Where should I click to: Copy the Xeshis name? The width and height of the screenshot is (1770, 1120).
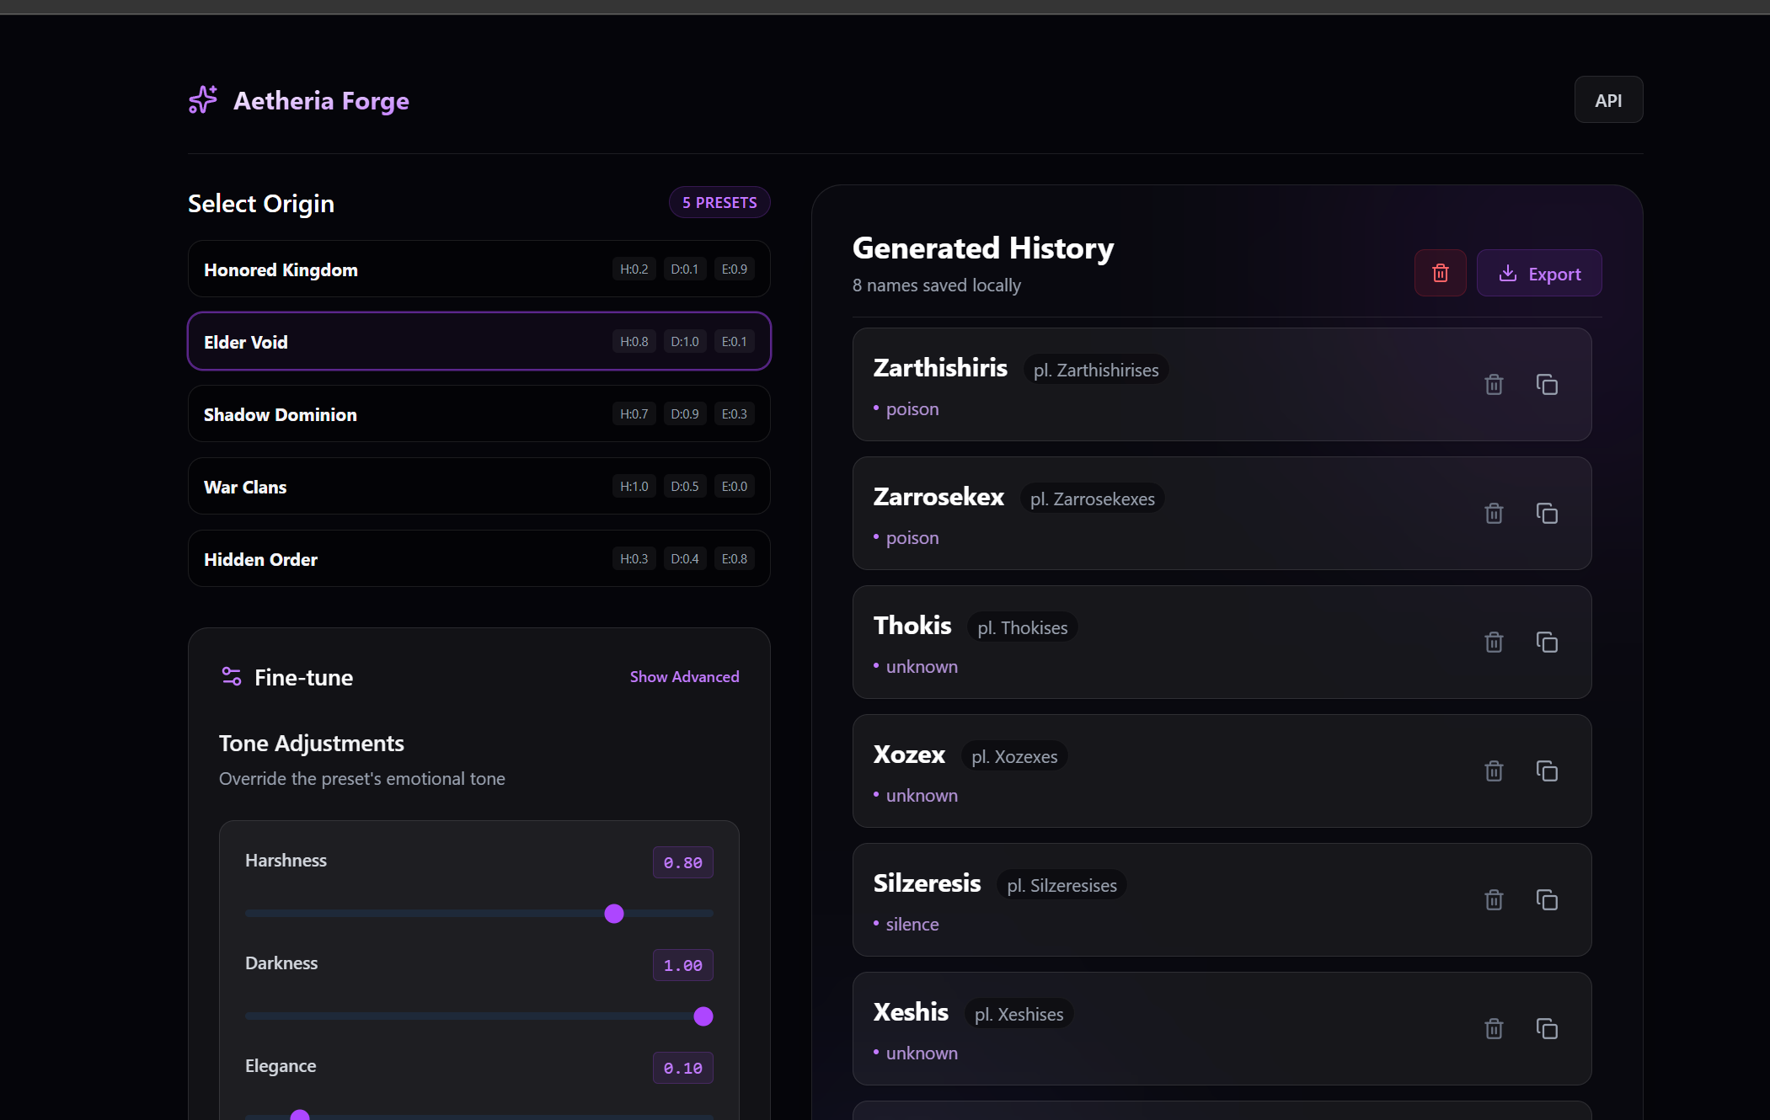click(x=1547, y=1029)
